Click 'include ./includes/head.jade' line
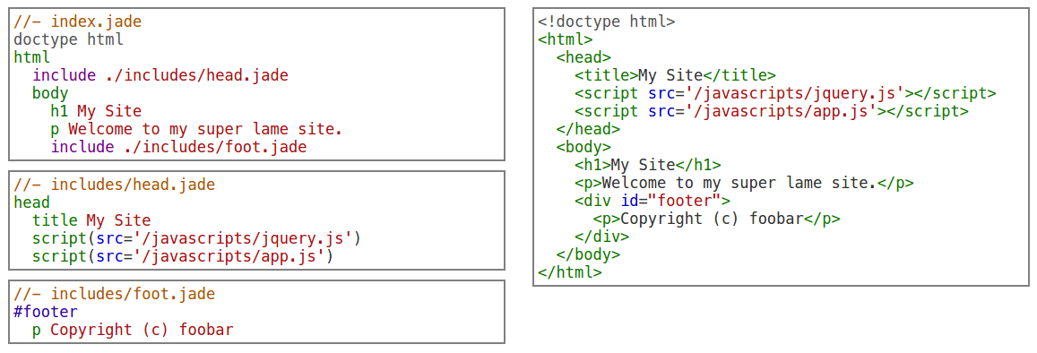 [x=160, y=75]
